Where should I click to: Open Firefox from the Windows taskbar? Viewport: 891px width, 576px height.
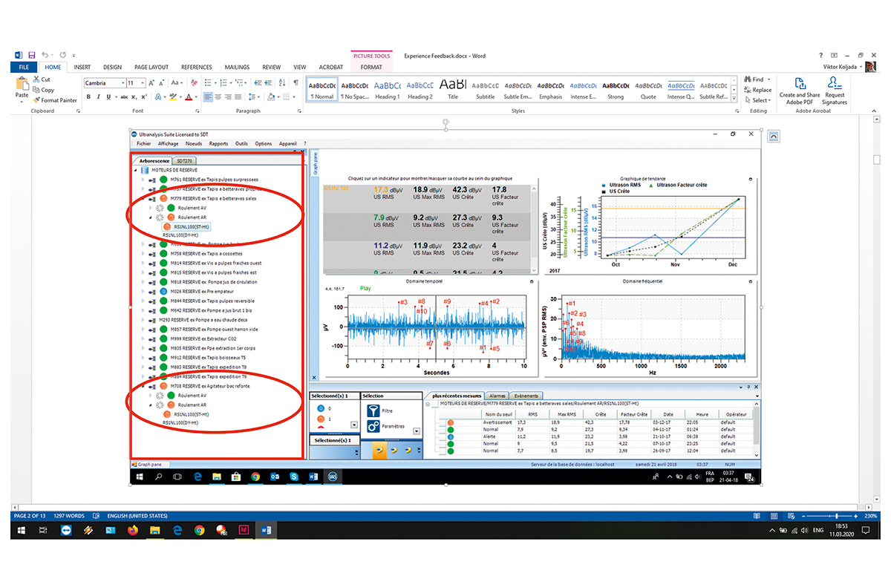tap(133, 530)
